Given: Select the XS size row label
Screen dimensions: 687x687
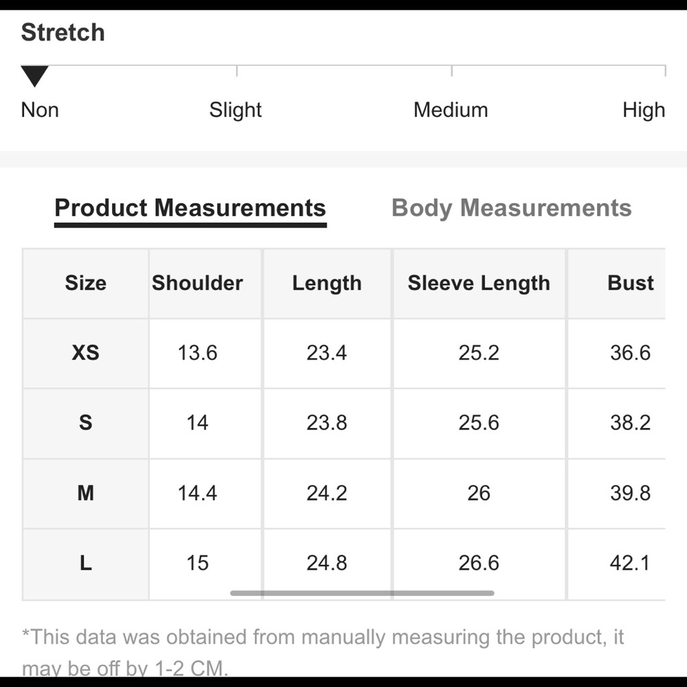Looking at the screenshot, I should [x=85, y=353].
